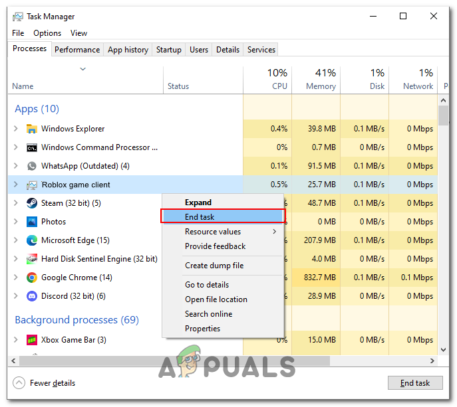This screenshot has height=407, width=457.
Task: Expand the Photos process row
Action: coord(16,222)
